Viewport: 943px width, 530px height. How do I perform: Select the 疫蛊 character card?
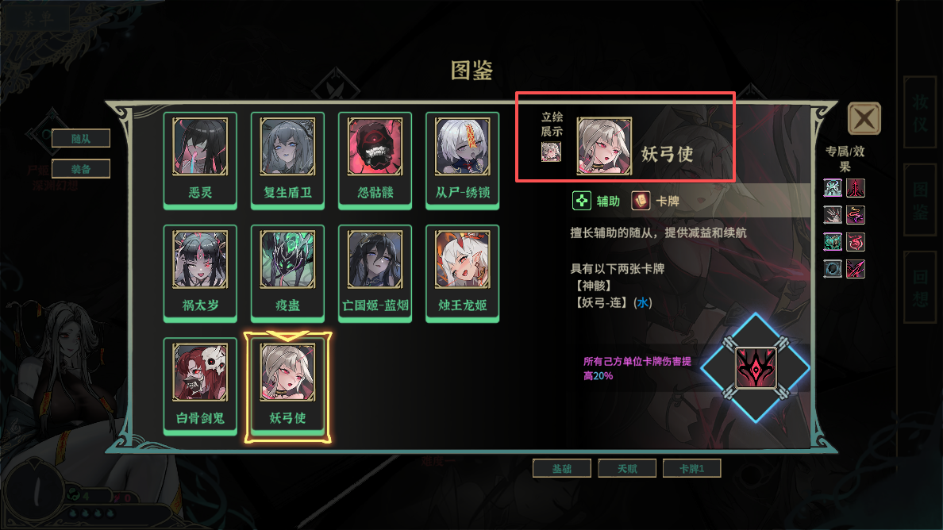(287, 274)
